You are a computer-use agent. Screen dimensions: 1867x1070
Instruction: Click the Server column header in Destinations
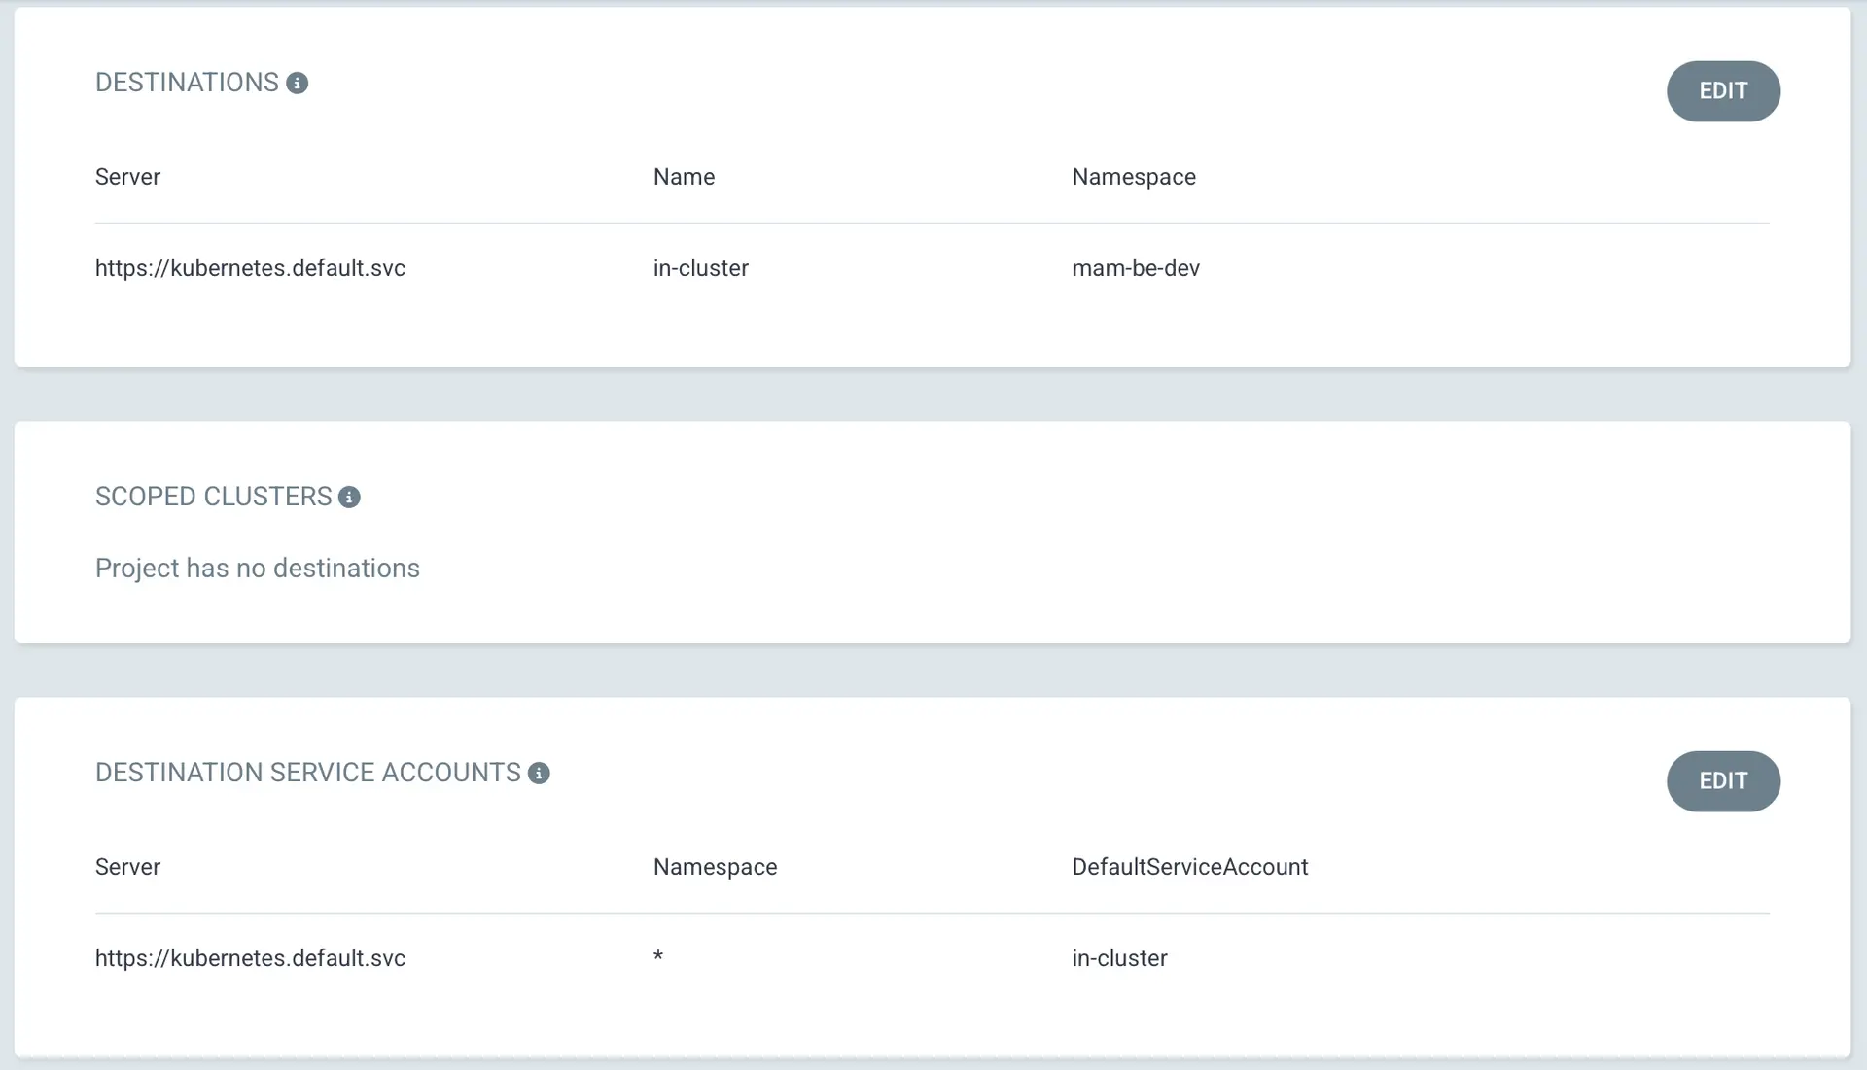coord(127,177)
